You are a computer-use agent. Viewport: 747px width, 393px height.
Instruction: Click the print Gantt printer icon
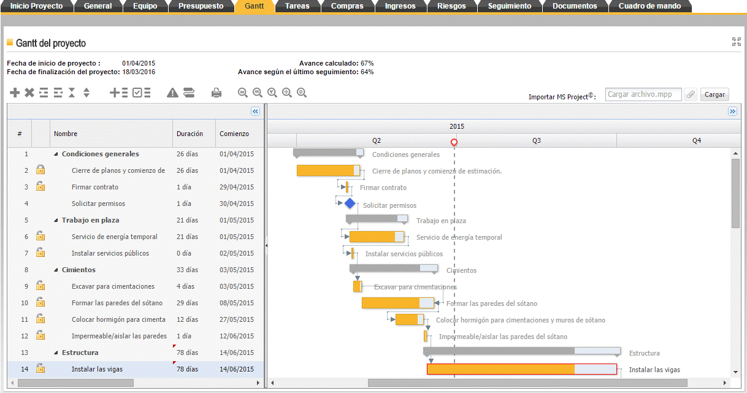click(x=216, y=93)
